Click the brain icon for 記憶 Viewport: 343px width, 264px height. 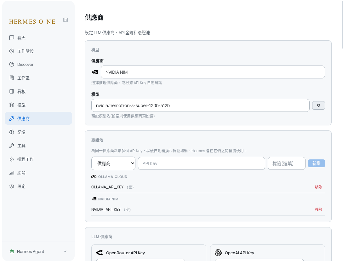click(12, 132)
